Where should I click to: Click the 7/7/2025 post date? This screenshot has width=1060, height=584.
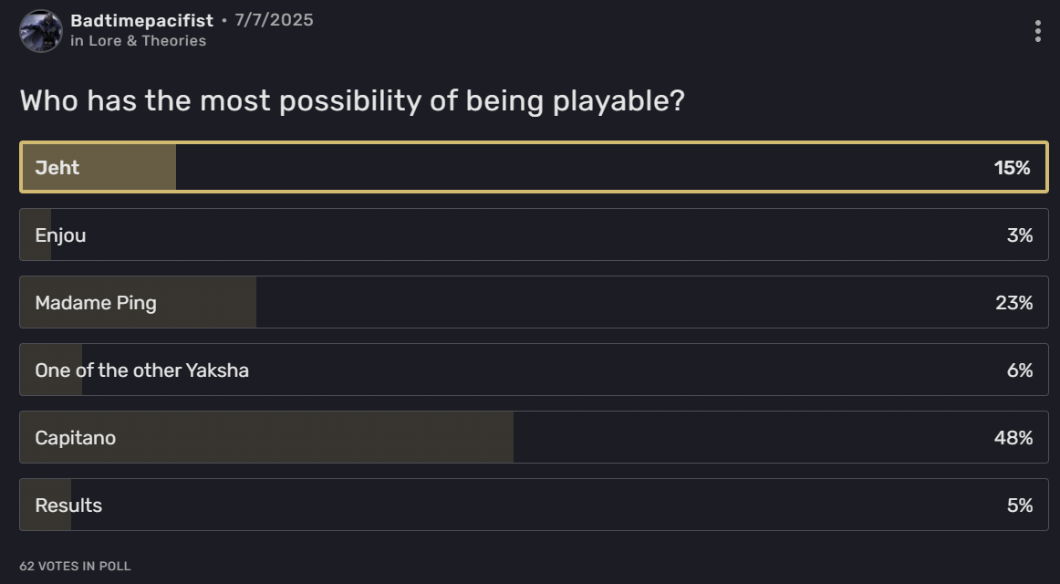coord(274,20)
